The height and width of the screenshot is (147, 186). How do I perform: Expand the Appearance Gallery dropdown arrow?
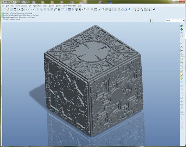(82, 9)
